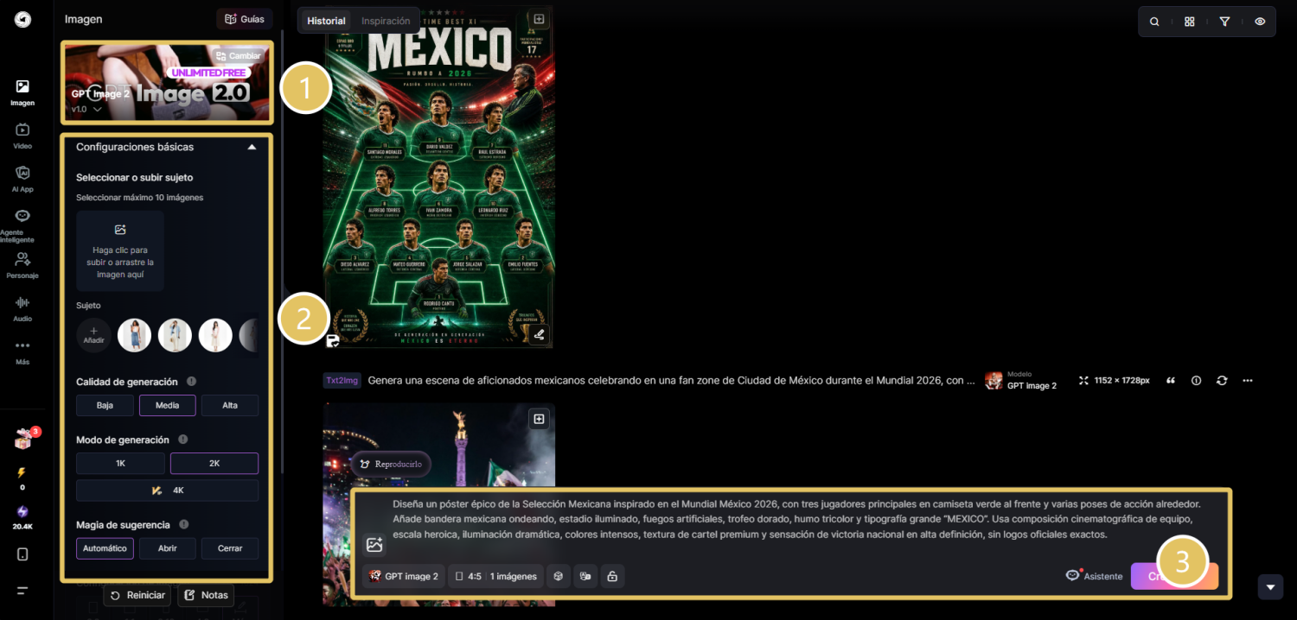Click the image upload icon in prompt box

tap(374, 545)
